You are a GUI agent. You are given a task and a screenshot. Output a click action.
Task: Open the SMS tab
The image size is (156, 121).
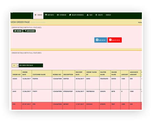(90, 15)
